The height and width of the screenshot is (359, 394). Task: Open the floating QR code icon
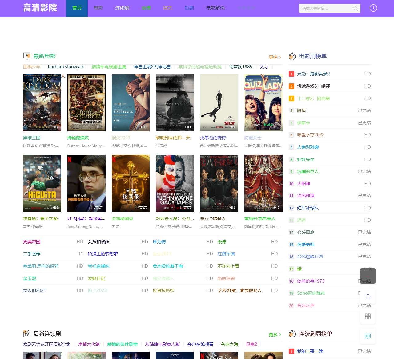368,316
